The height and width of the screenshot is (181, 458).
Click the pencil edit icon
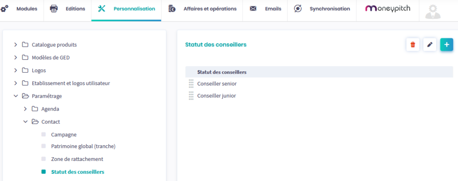coord(429,45)
